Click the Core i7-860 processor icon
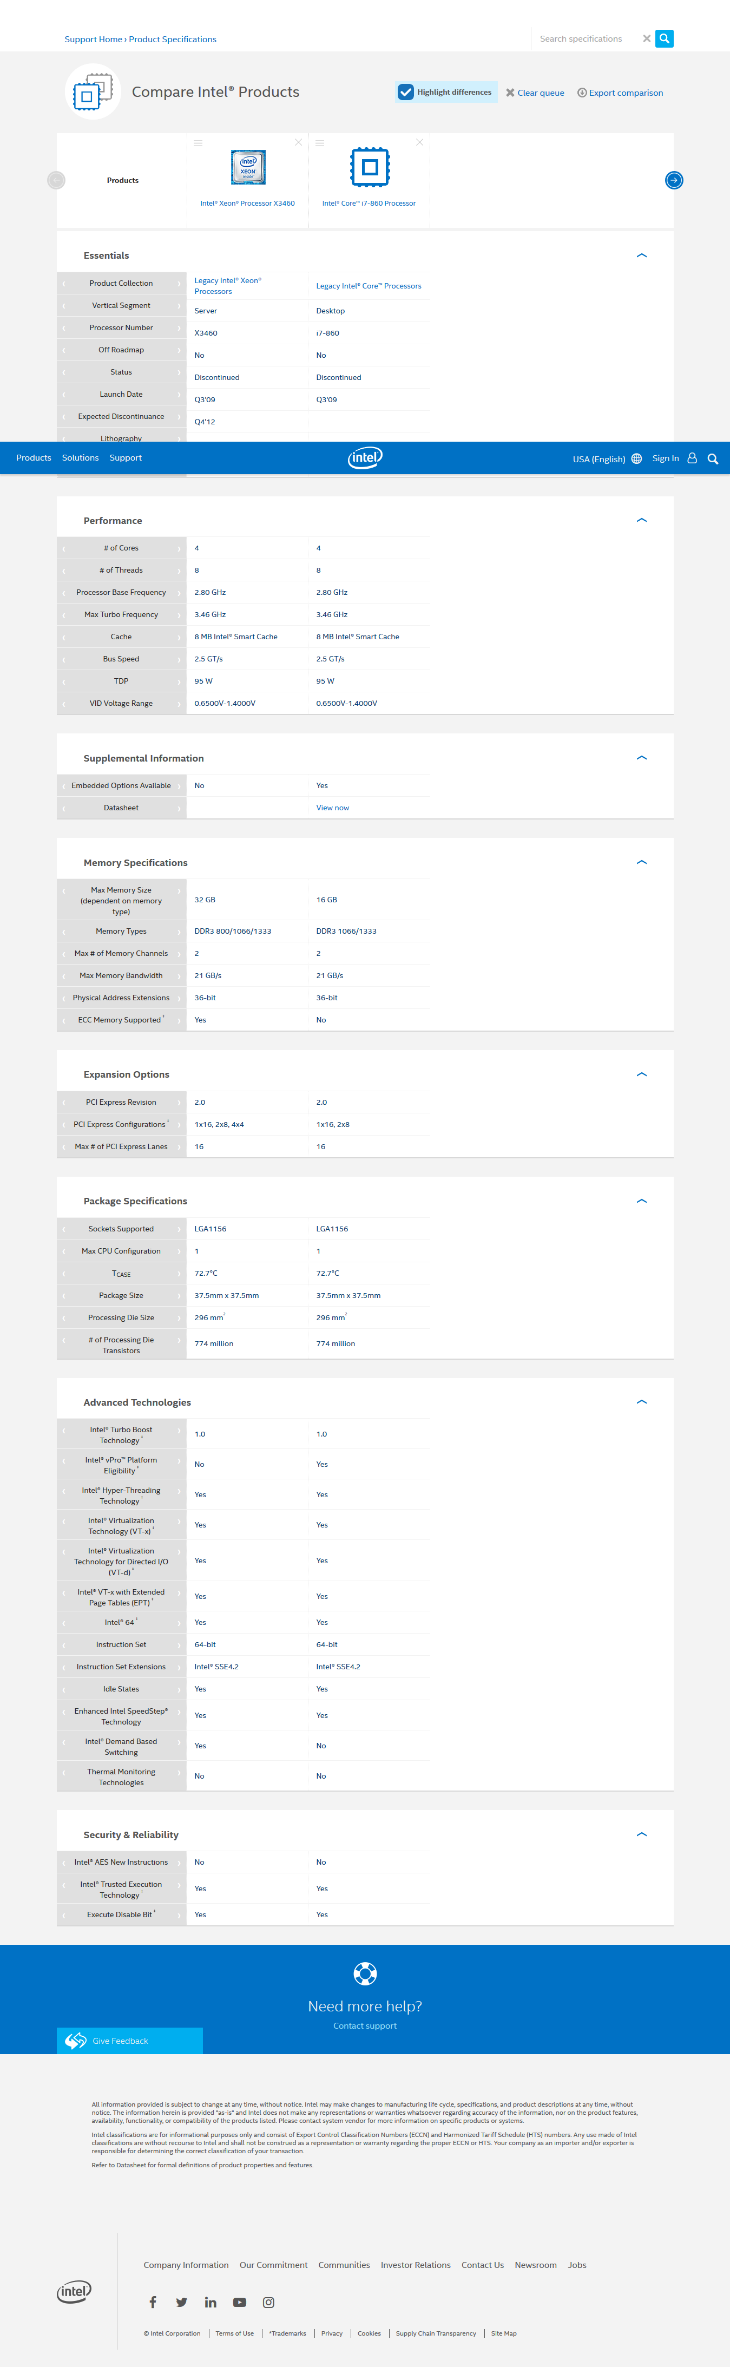The width and height of the screenshot is (730, 2367). coord(370,167)
